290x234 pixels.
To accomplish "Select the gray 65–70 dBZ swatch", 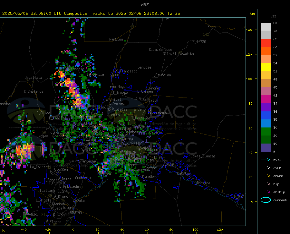I will pyautogui.click(x=266, y=35).
